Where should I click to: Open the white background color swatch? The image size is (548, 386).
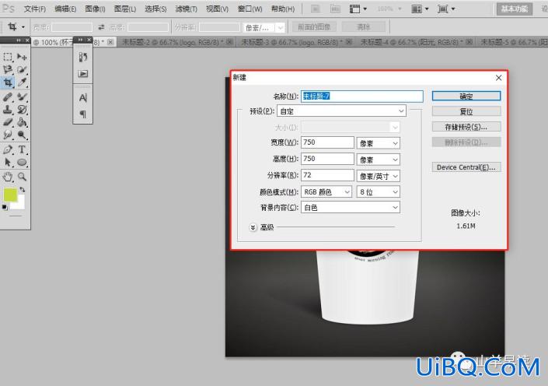tap(20, 205)
